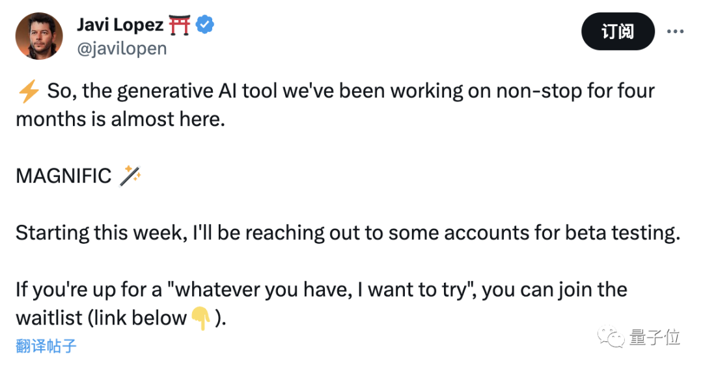Click the pointing-down hand emoji

point(201,319)
